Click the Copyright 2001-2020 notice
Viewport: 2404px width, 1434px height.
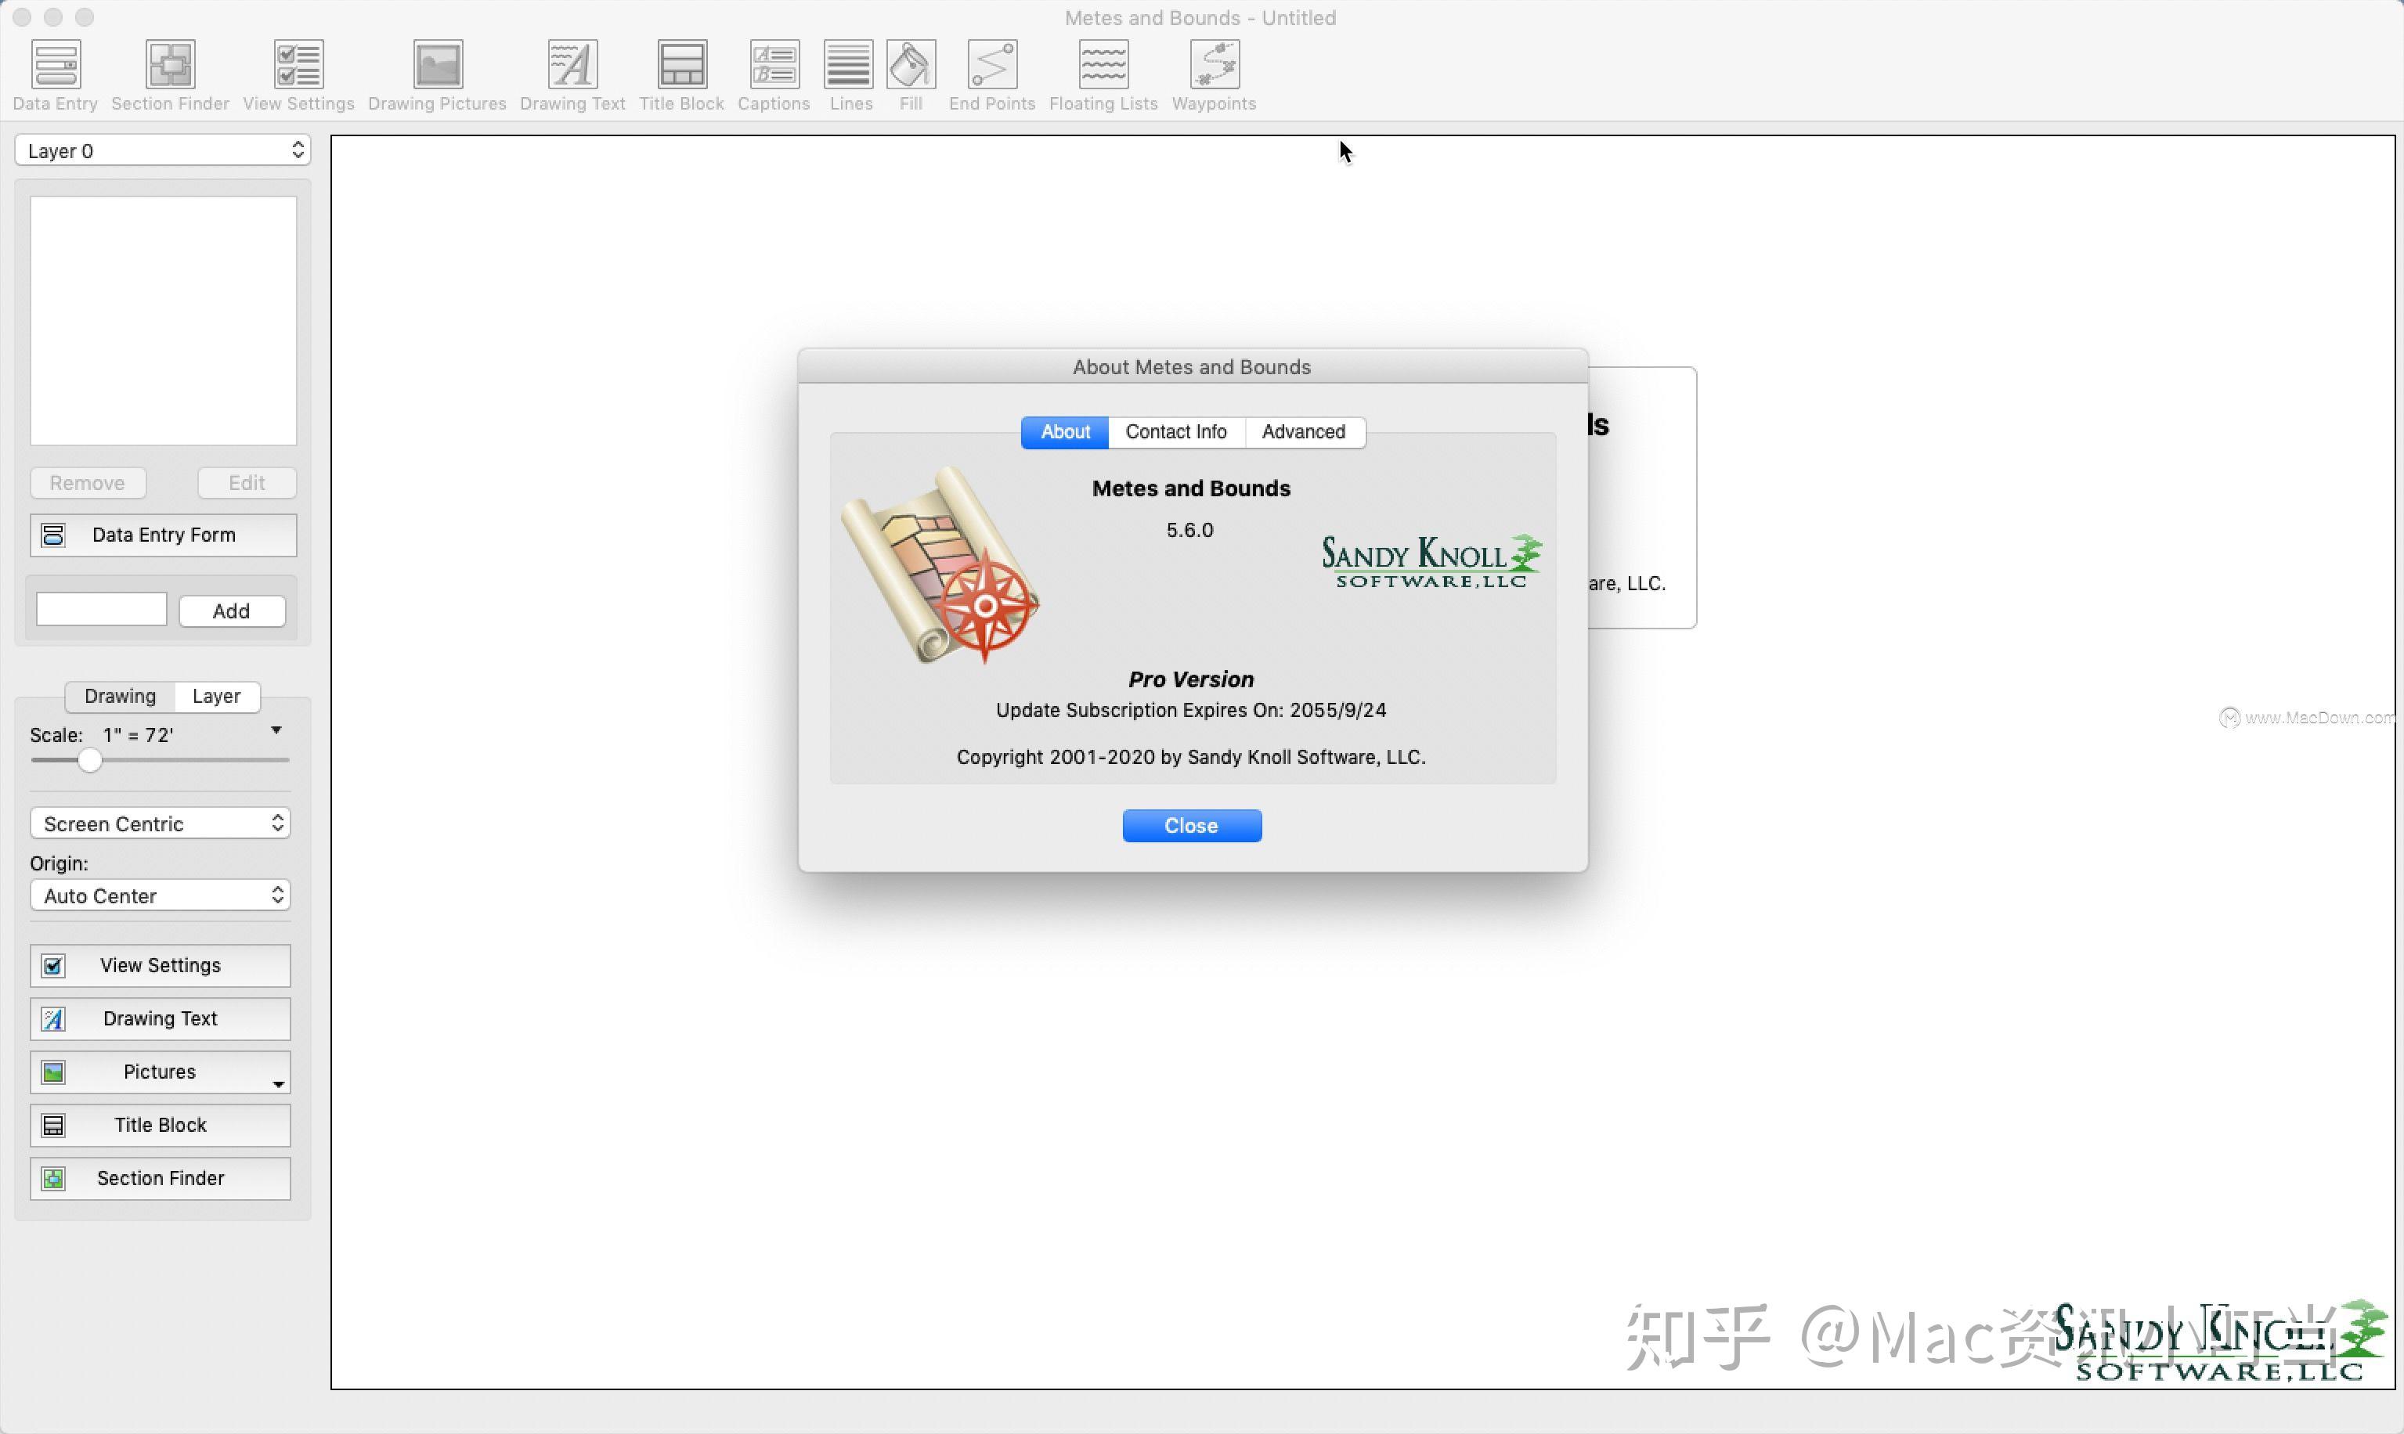point(1191,757)
